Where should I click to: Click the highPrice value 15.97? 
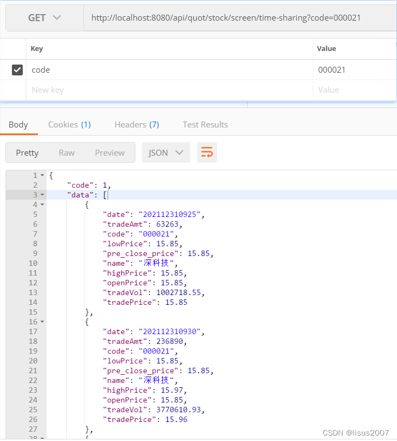click(x=172, y=390)
